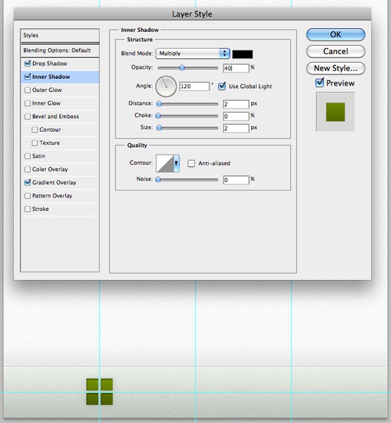
Task: Enable the Inner Glow checkbox
Action: click(x=27, y=103)
